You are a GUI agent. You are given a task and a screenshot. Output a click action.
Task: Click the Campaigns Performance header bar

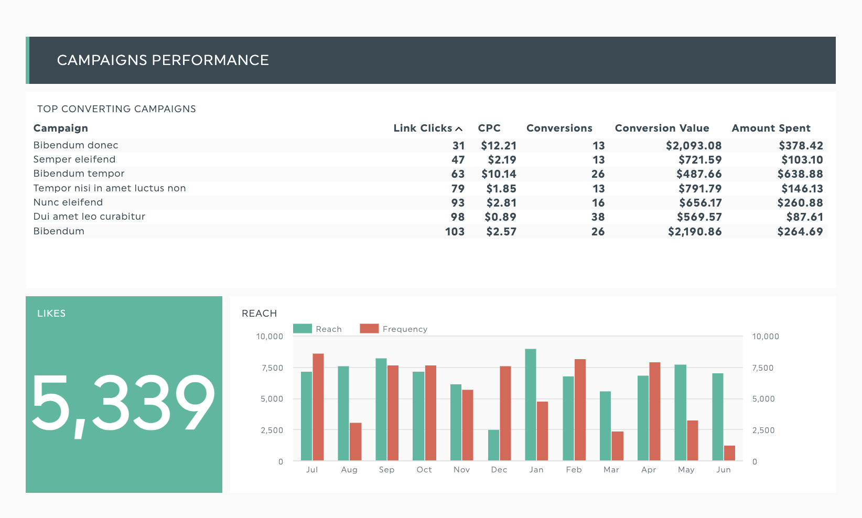(x=431, y=60)
